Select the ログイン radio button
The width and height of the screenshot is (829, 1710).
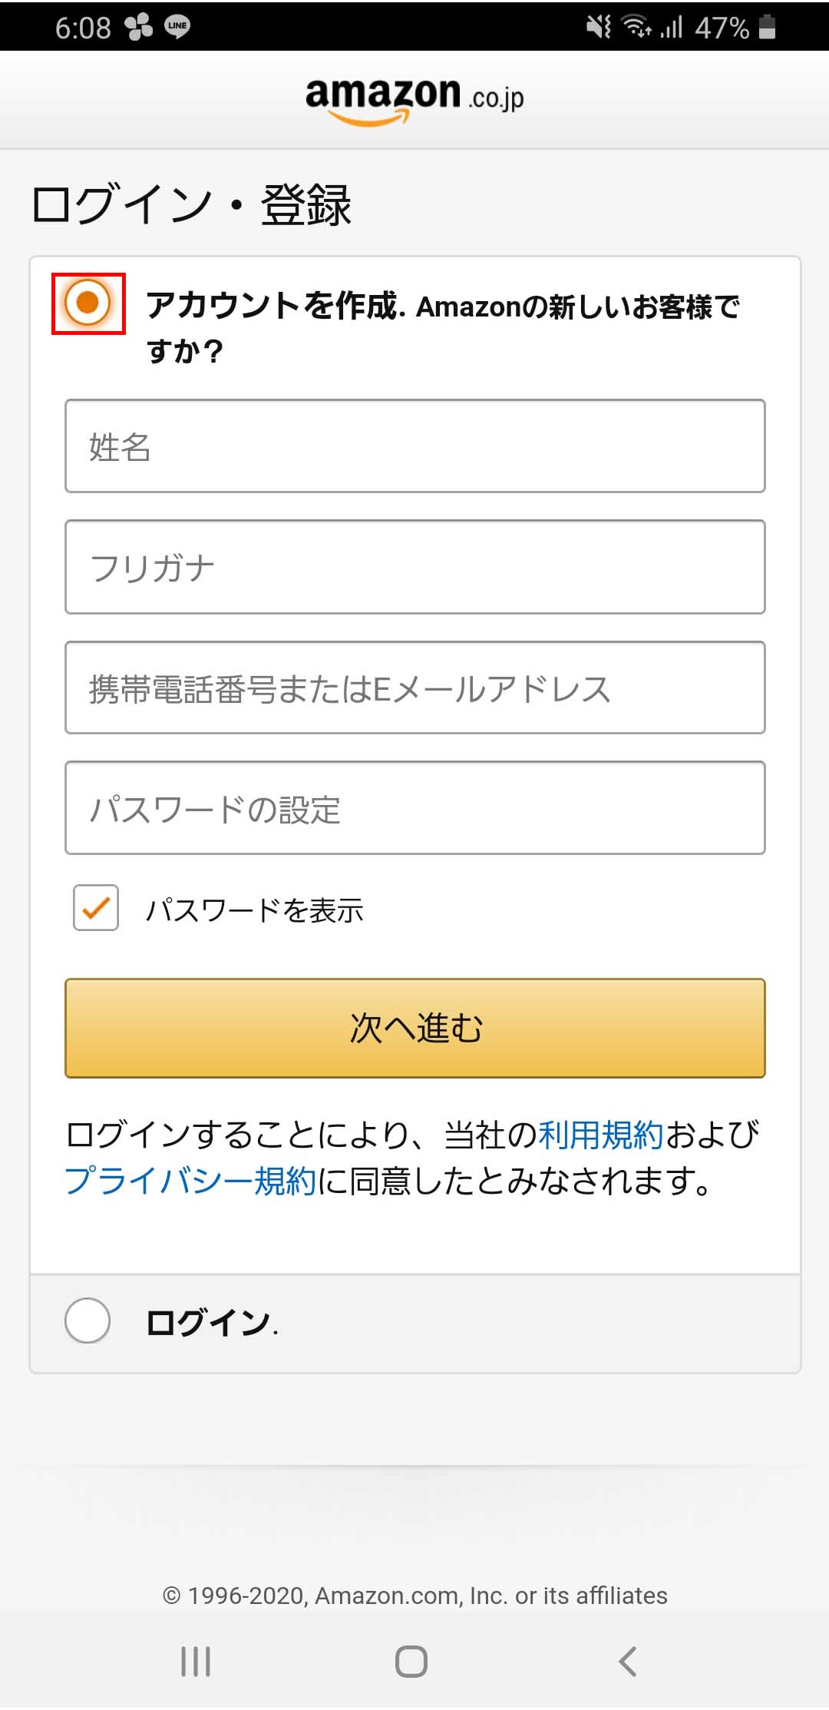click(x=88, y=1321)
